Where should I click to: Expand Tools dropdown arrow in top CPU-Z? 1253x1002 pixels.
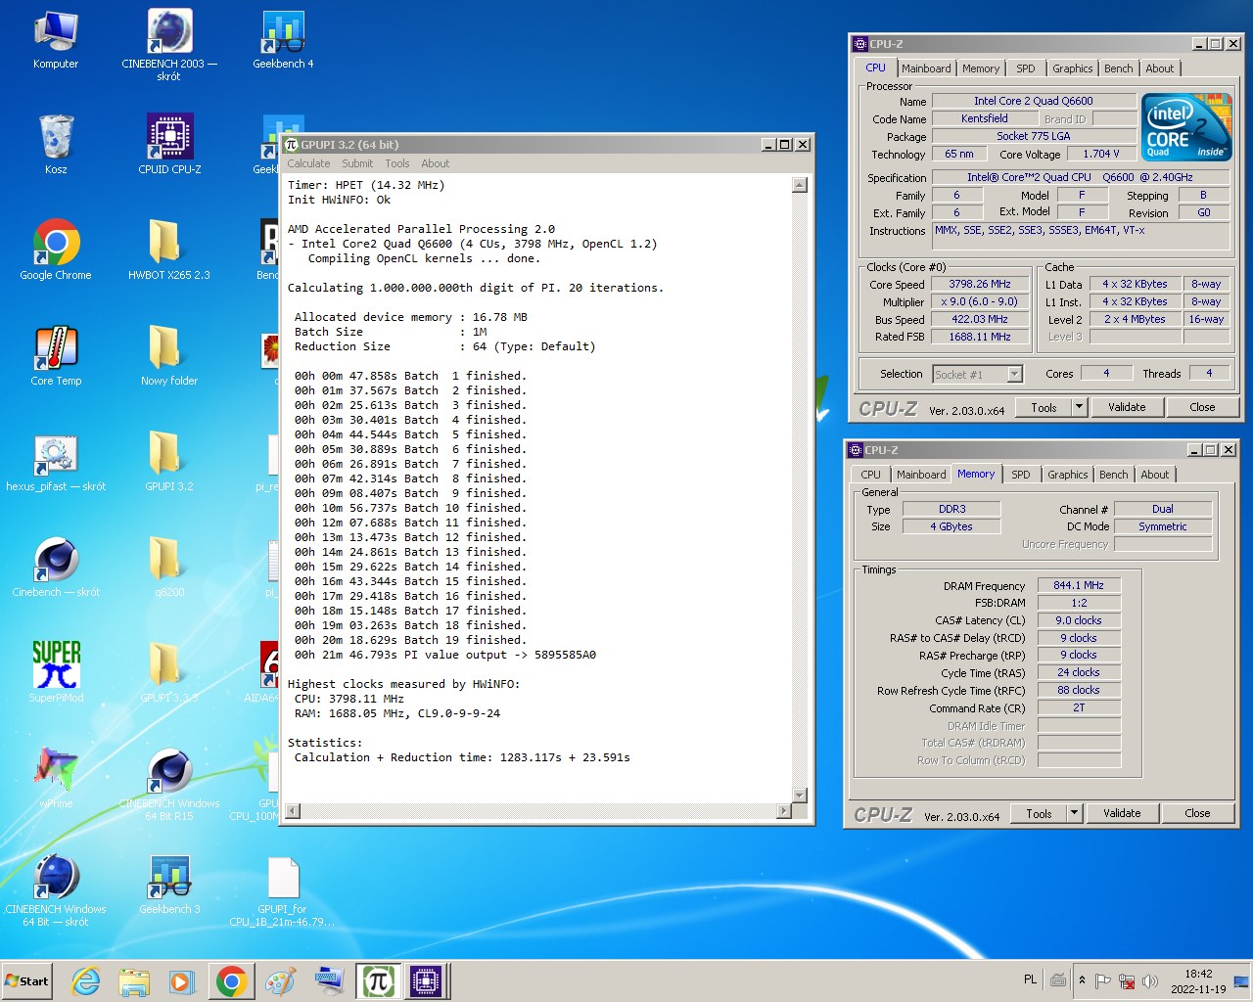(1080, 407)
